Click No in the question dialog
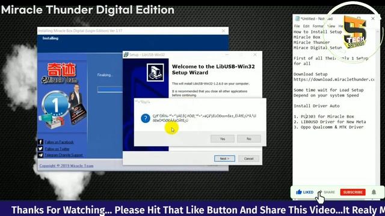 click(x=248, y=139)
